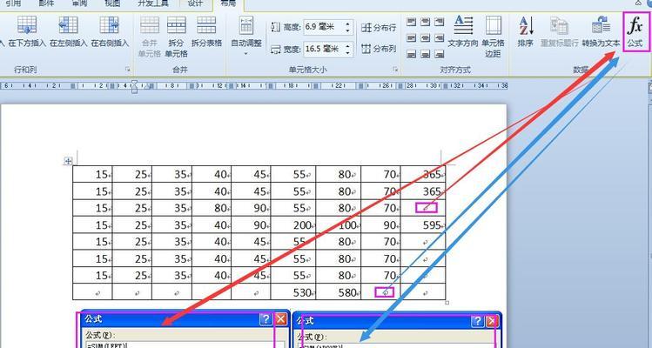Click the table cell containing 100
This screenshot has height=348, width=652.
[x=338, y=225]
